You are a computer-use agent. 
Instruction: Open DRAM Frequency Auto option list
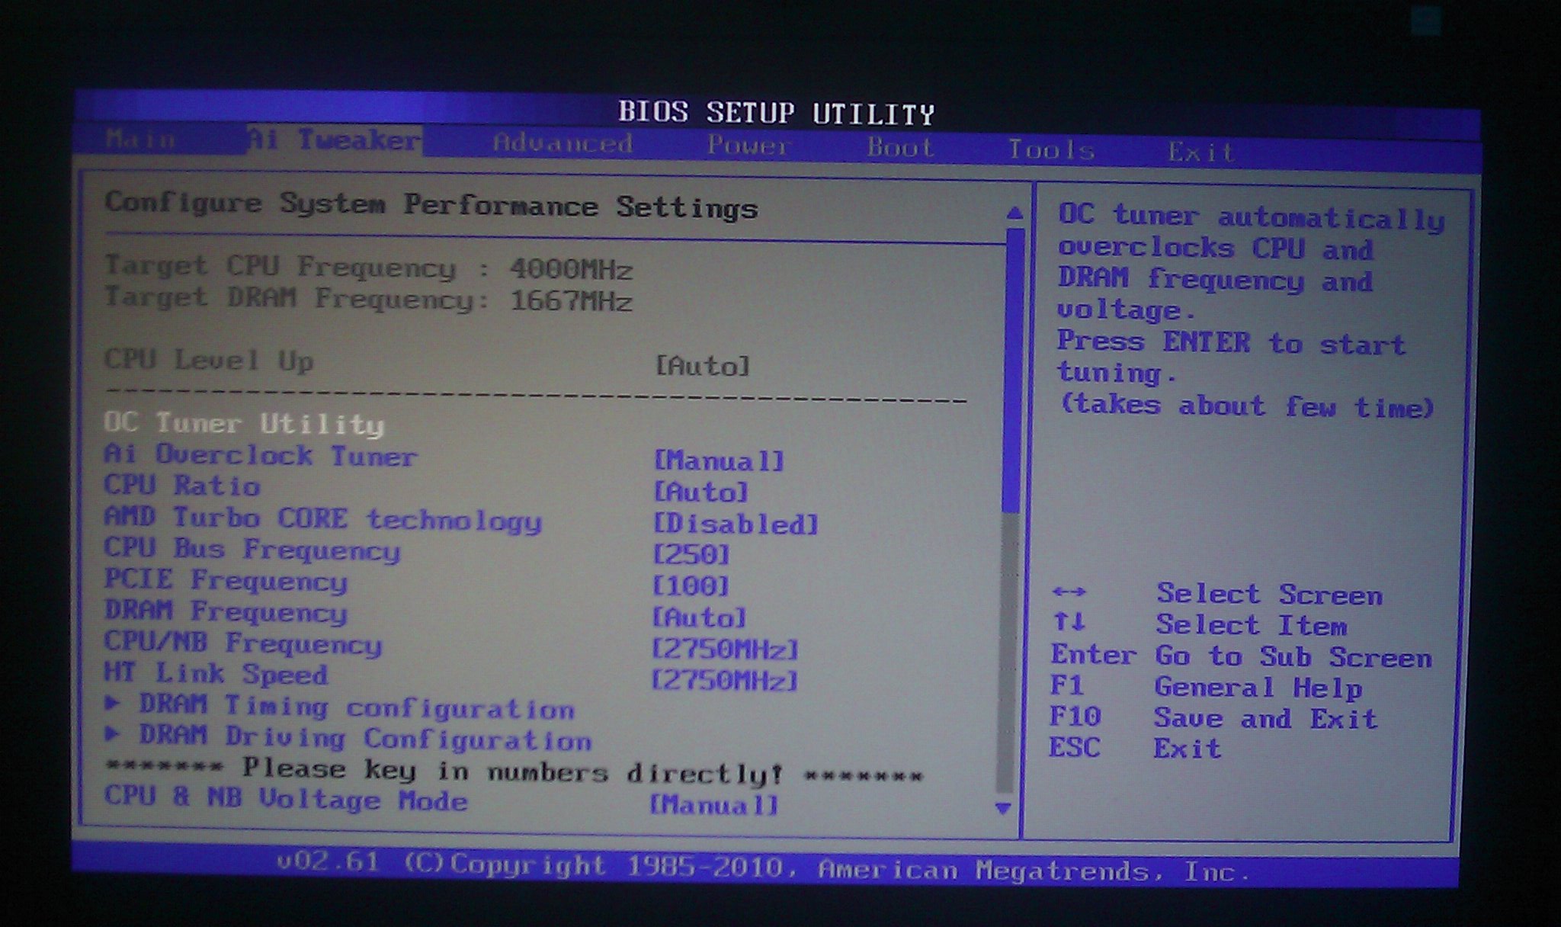[x=700, y=617]
